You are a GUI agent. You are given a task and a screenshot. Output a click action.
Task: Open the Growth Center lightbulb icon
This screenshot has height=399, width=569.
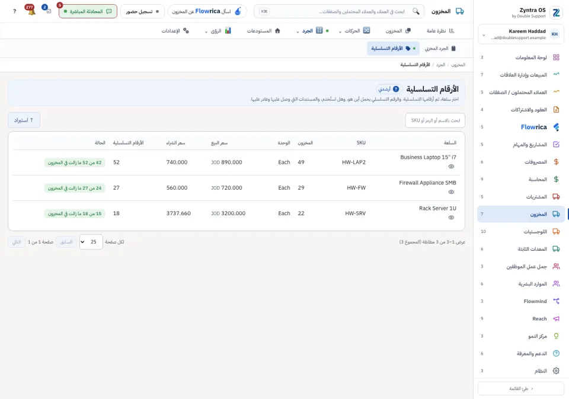point(556,336)
